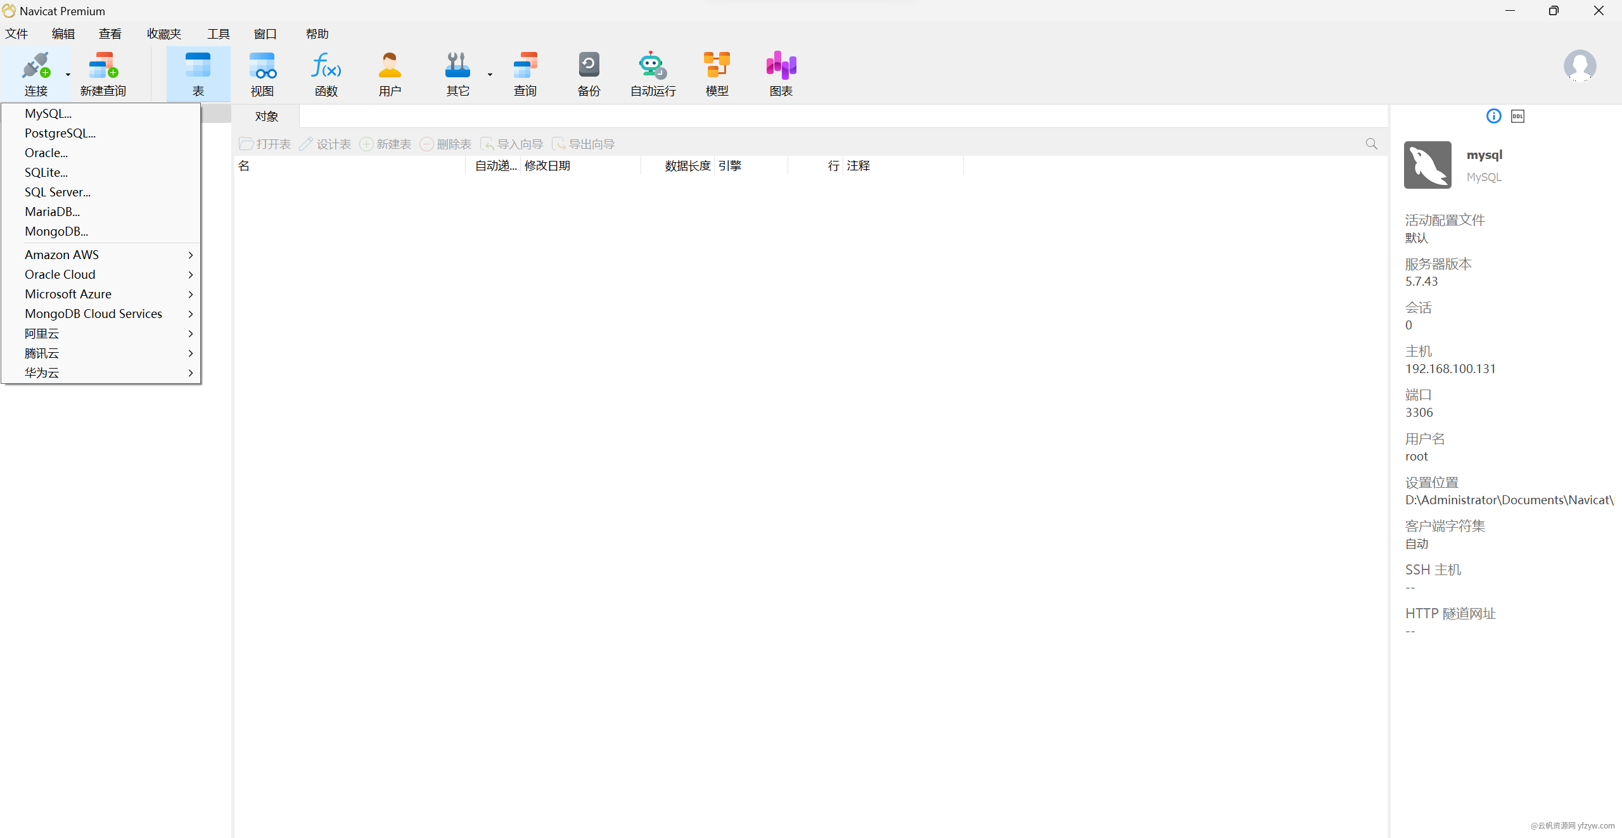Select the Objects (对象) tab

coord(267,117)
